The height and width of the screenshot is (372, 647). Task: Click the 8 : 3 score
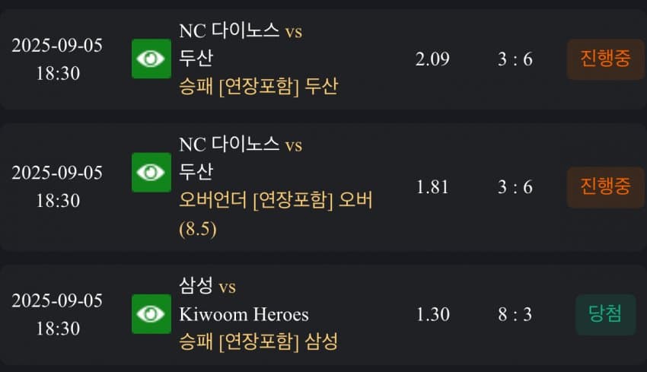[x=515, y=314]
